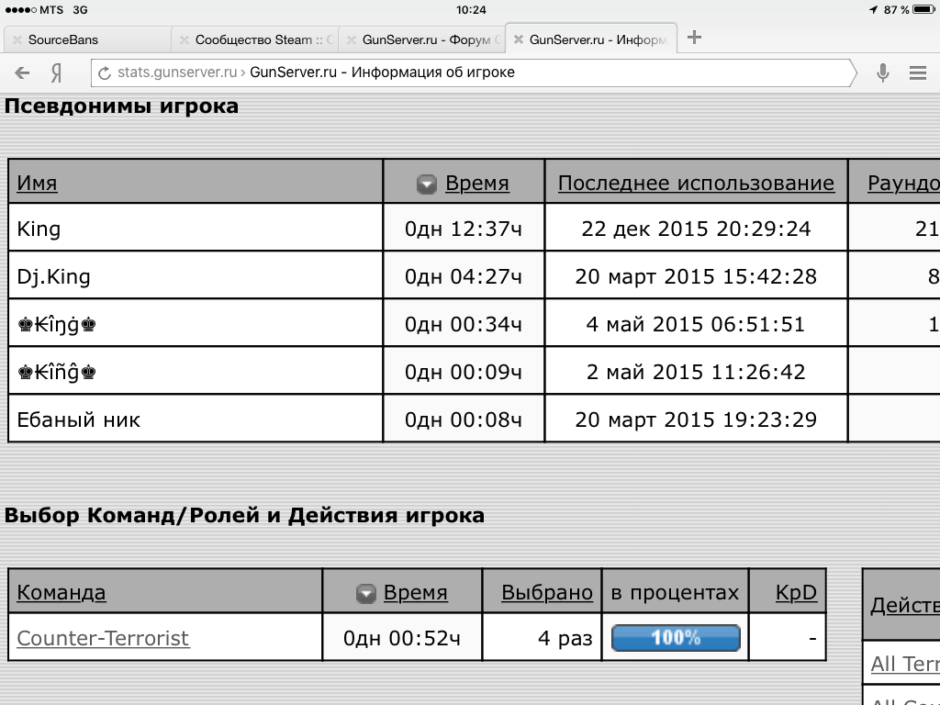Activate microphone voice search
940x705 pixels.
point(882,73)
